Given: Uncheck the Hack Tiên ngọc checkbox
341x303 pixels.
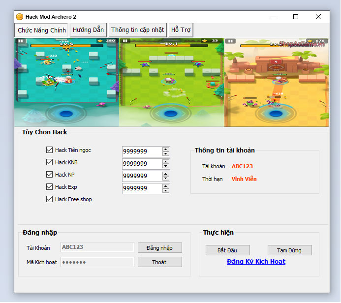Looking at the screenshot, I should (x=49, y=150).
